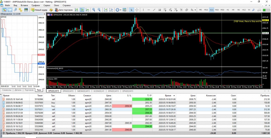Select the crosshair tool
The image size is (271, 138).
(137, 10)
